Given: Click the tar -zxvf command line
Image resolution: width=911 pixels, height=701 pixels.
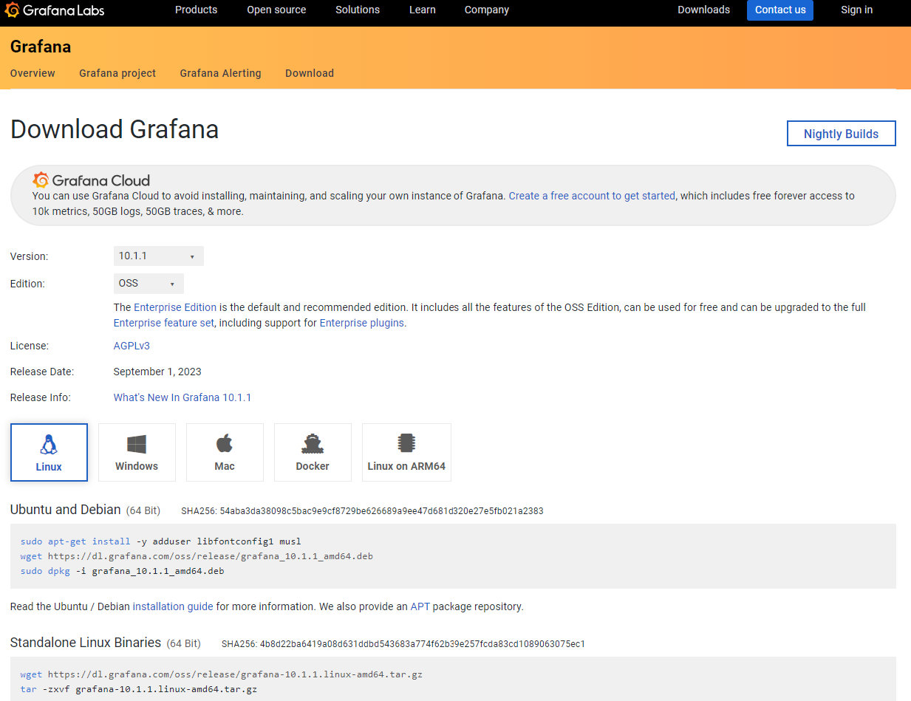Looking at the screenshot, I should (x=139, y=689).
